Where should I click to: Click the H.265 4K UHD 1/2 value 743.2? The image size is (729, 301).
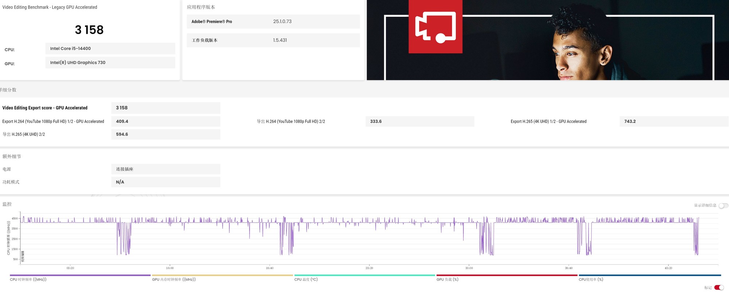point(674,121)
